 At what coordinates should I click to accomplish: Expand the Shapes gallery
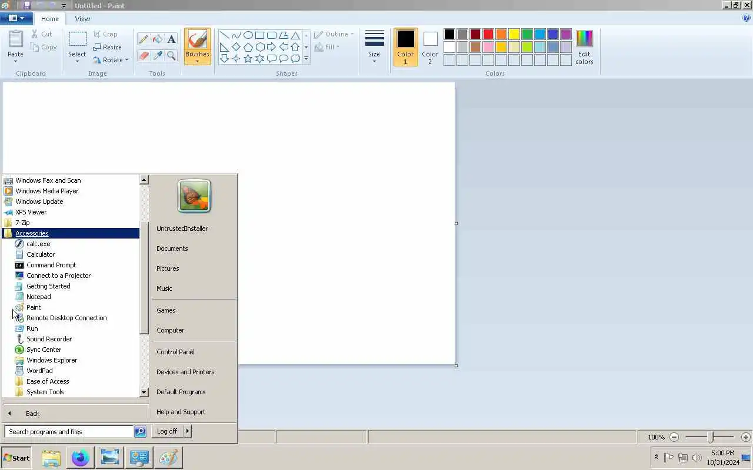coord(306,59)
